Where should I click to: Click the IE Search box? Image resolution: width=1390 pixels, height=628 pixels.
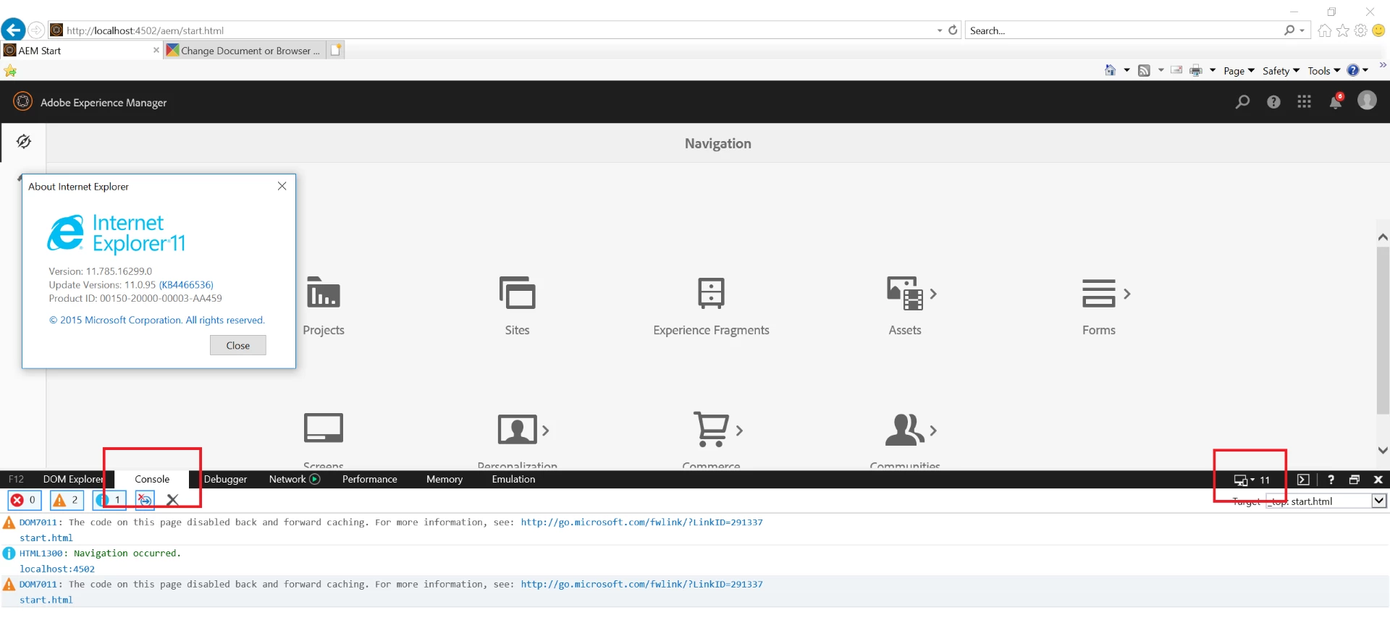tap(1124, 30)
